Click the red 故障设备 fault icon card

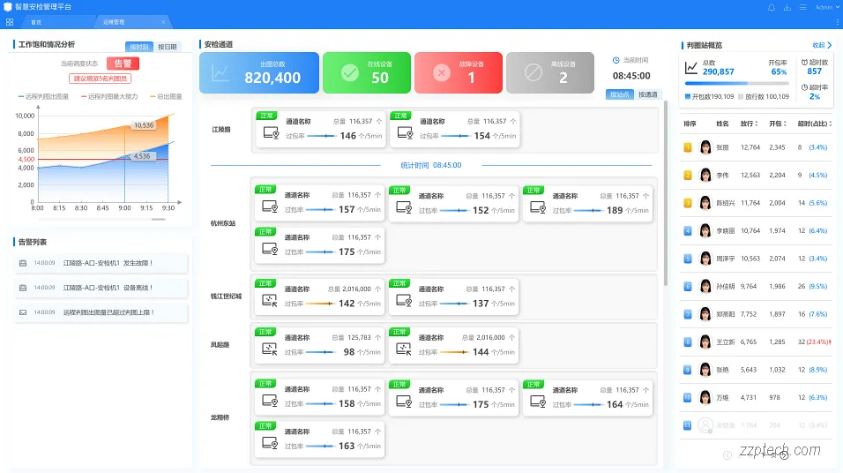pyautogui.click(x=442, y=72)
